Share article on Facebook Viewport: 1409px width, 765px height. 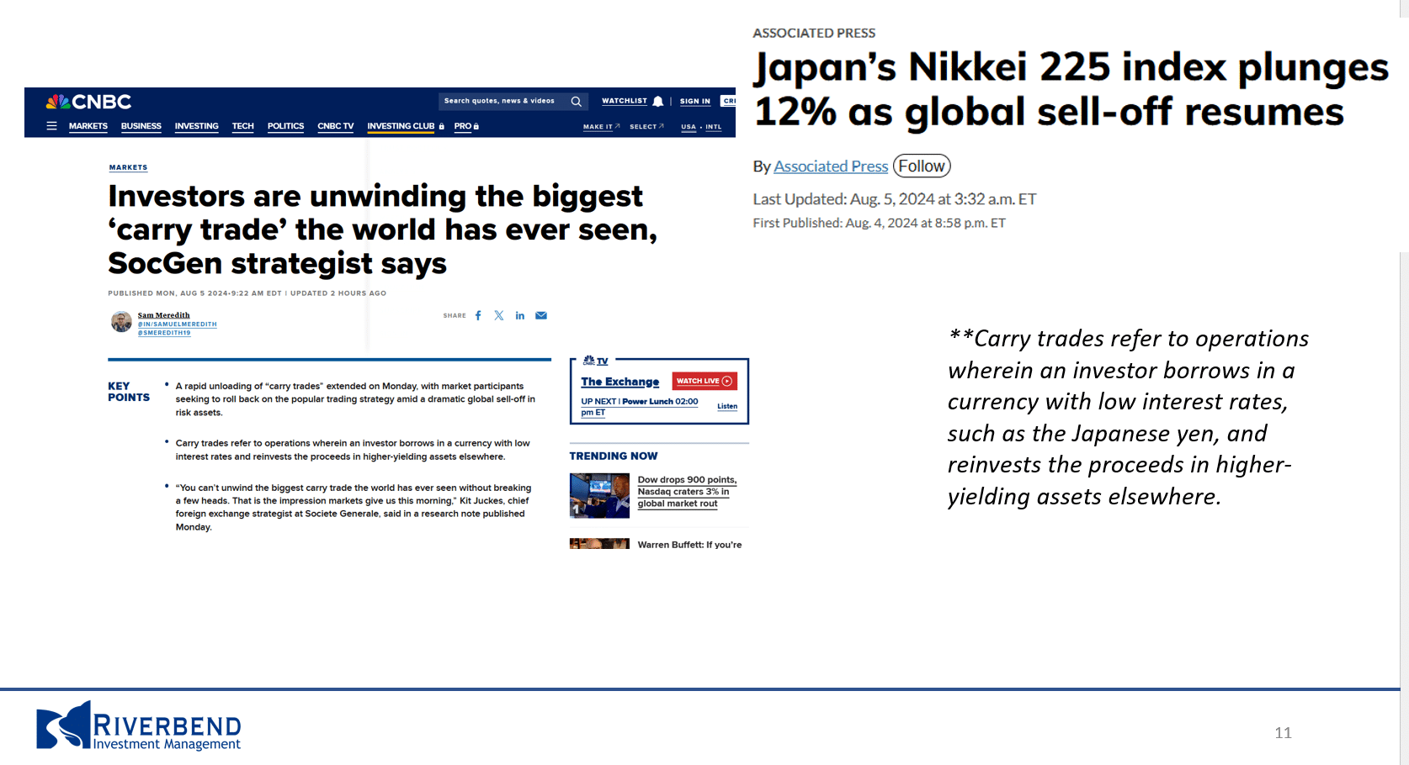coord(478,316)
